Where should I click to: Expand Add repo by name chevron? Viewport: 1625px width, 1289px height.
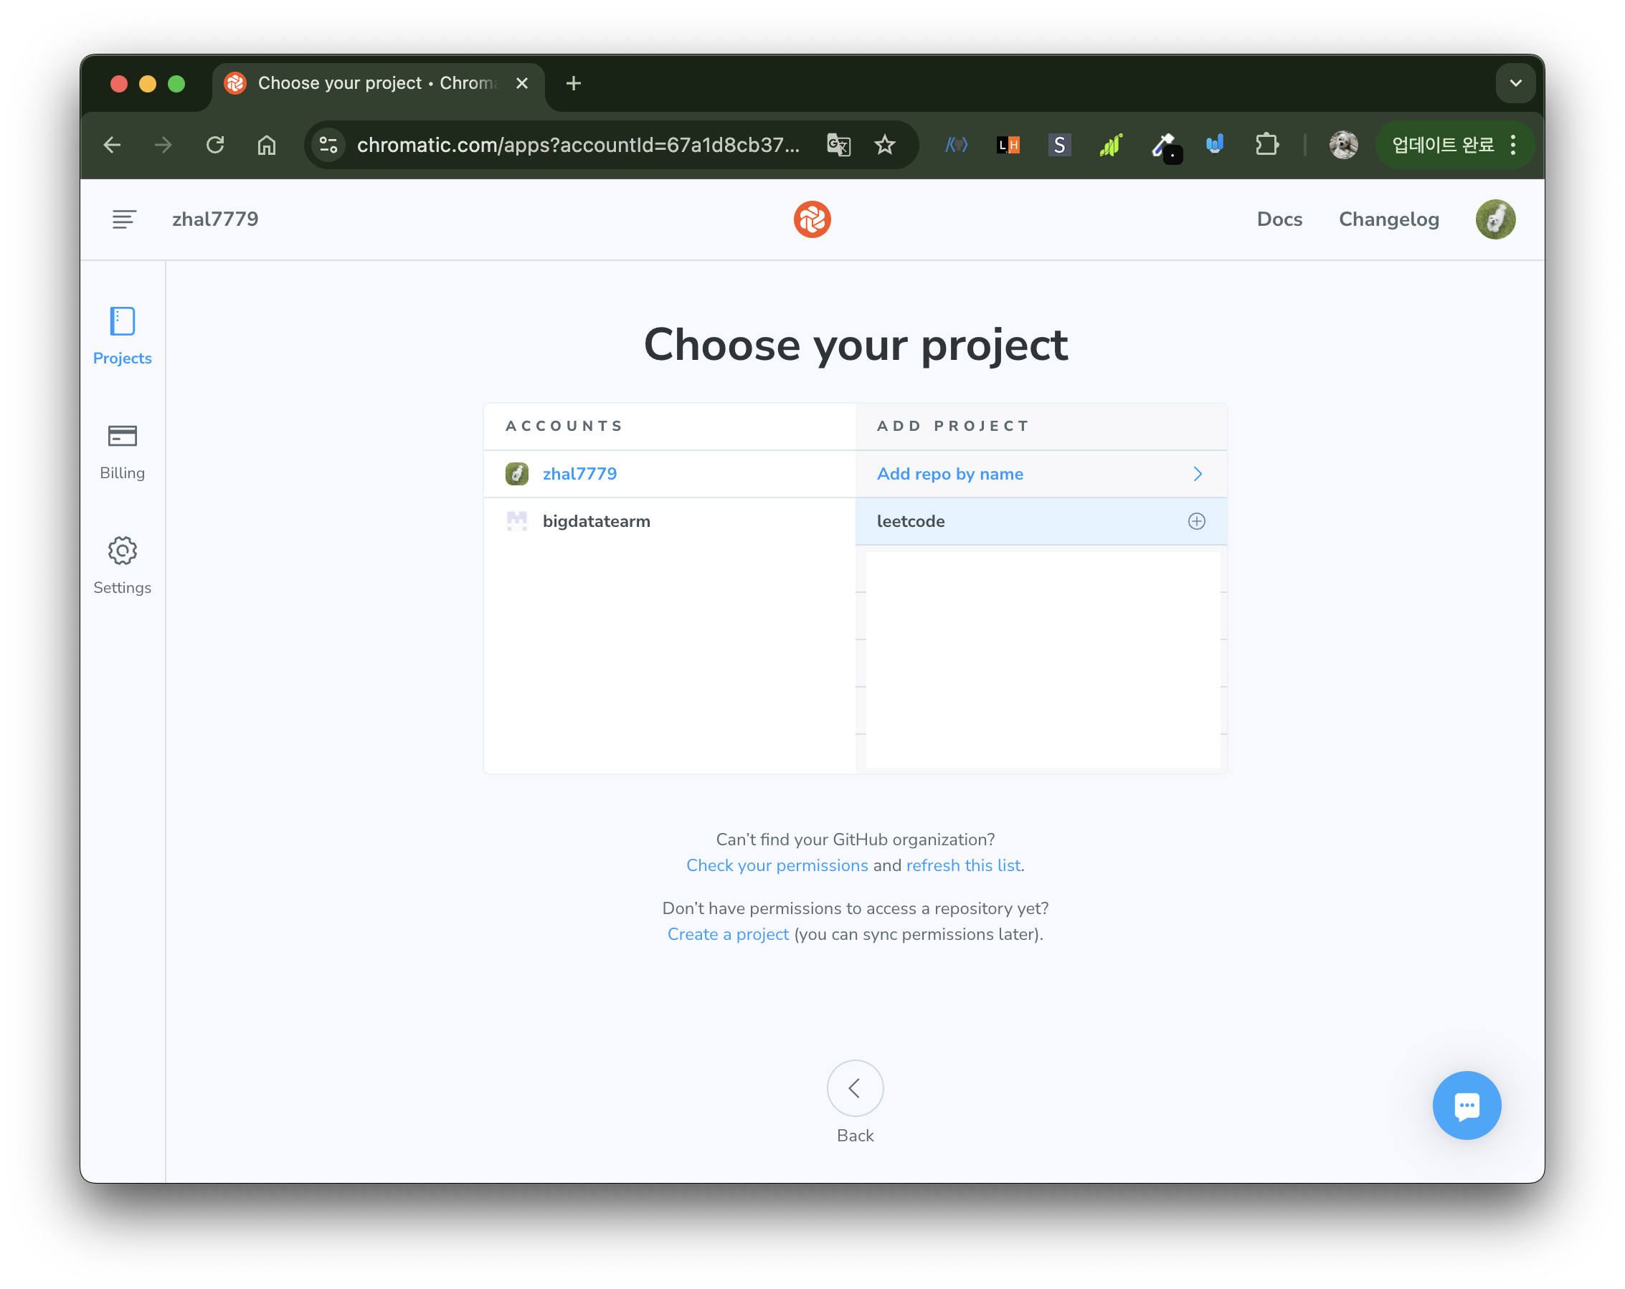pyautogui.click(x=1197, y=474)
